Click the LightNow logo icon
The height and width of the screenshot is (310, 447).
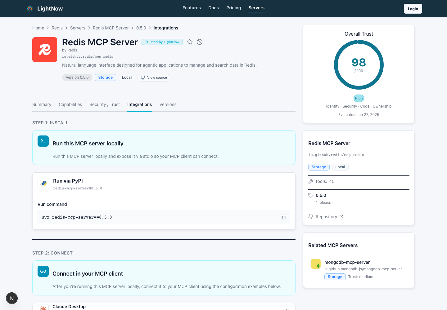pyautogui.click(x=30, y=9)
